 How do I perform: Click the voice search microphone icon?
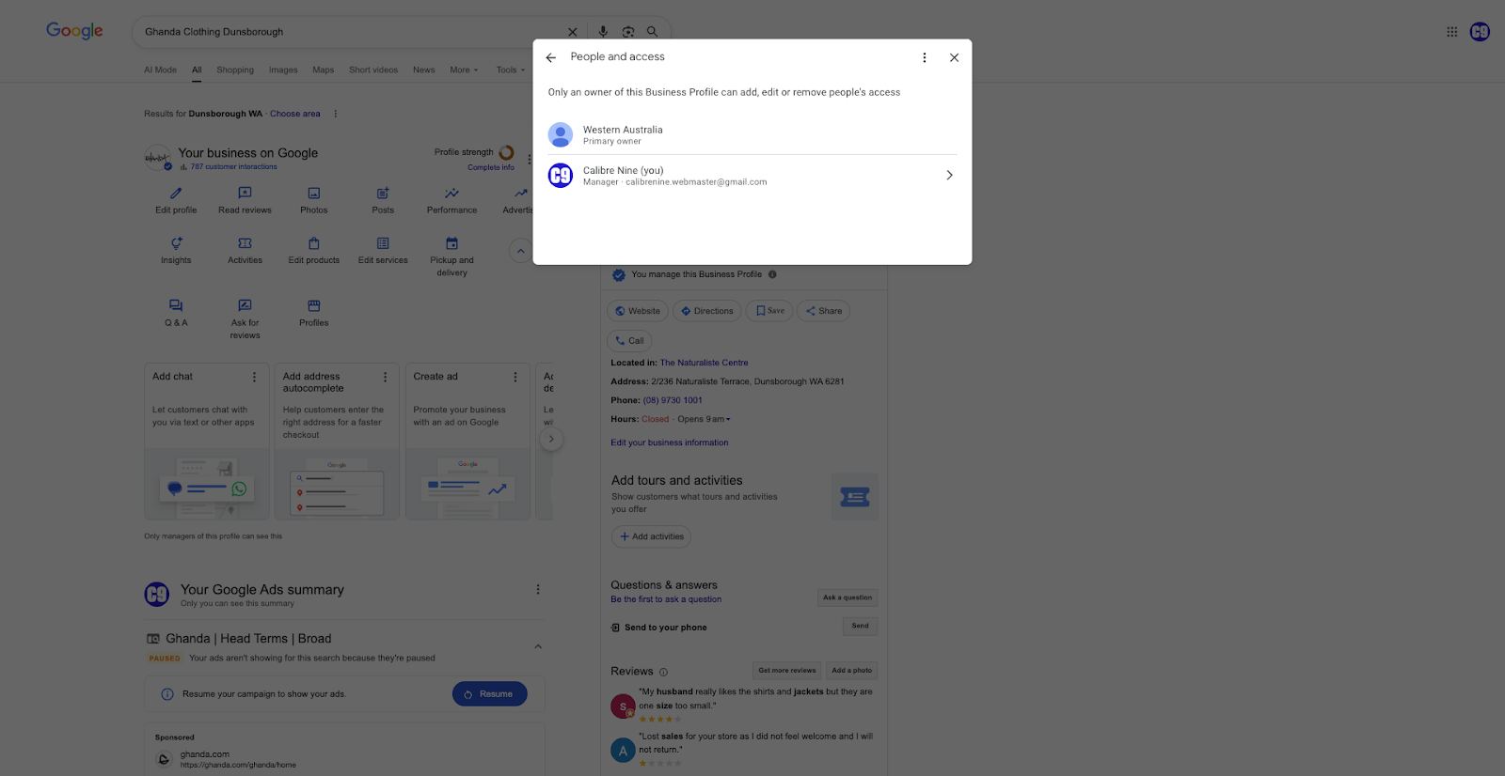point(603,32)
